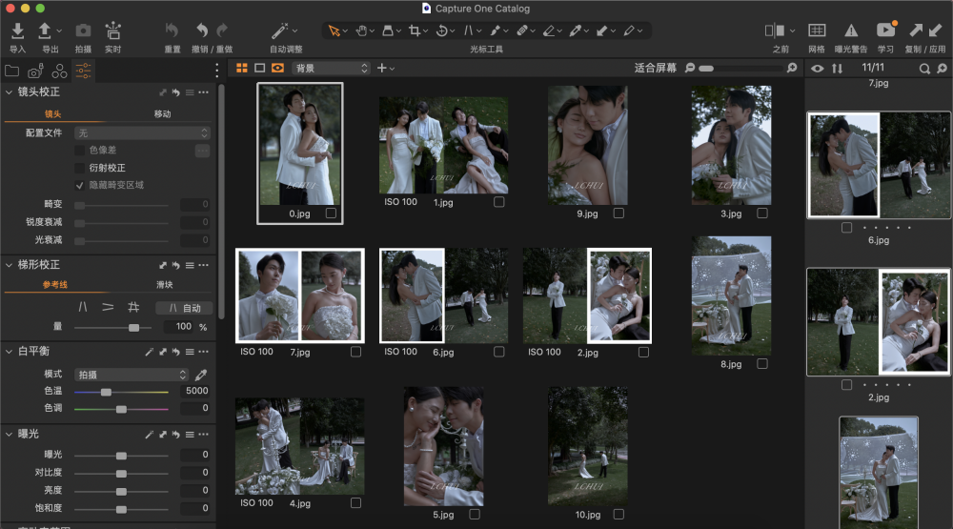This screenshot has width=953, height=529.
Task: Click the keystone Auto (自动) button
Action: pos(184,308)
